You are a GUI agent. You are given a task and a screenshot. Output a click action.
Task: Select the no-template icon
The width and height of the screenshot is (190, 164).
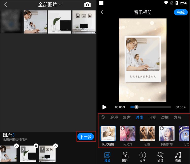(103, 117)
